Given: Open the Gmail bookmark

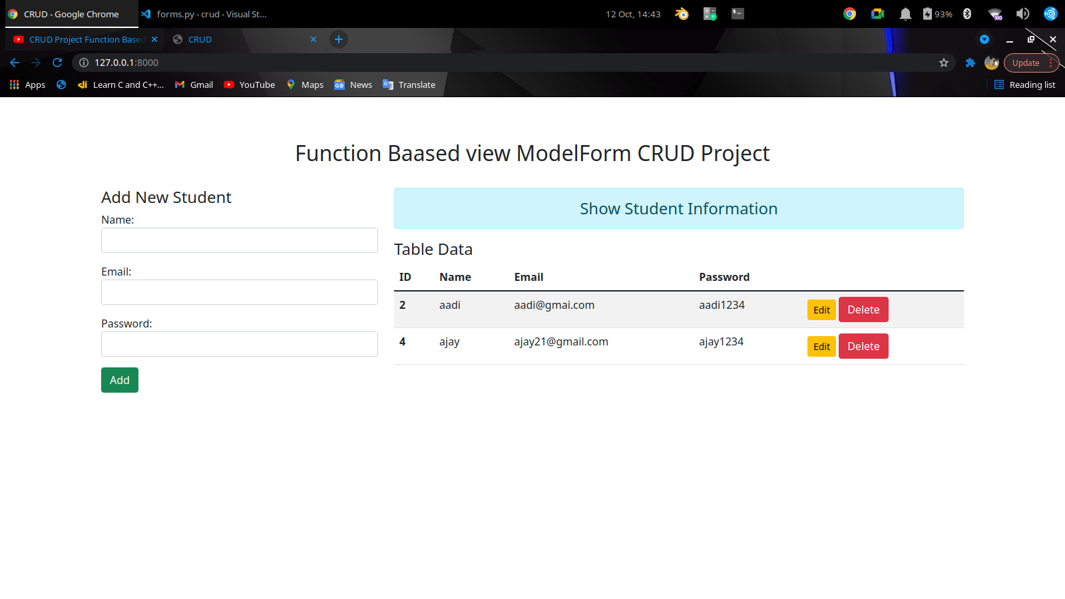Looking at the screenshot, I should [194, 85].
